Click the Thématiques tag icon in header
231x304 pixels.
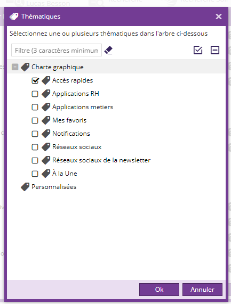14,17
